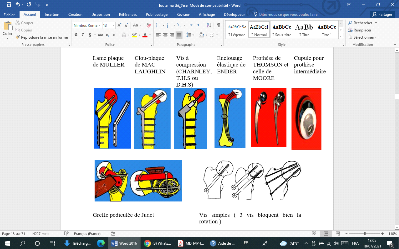Apply strikethrough formatting
Image resolution: width=399 pixels, height=249 pixels.
pyautogui.click(x=101, y=35)
